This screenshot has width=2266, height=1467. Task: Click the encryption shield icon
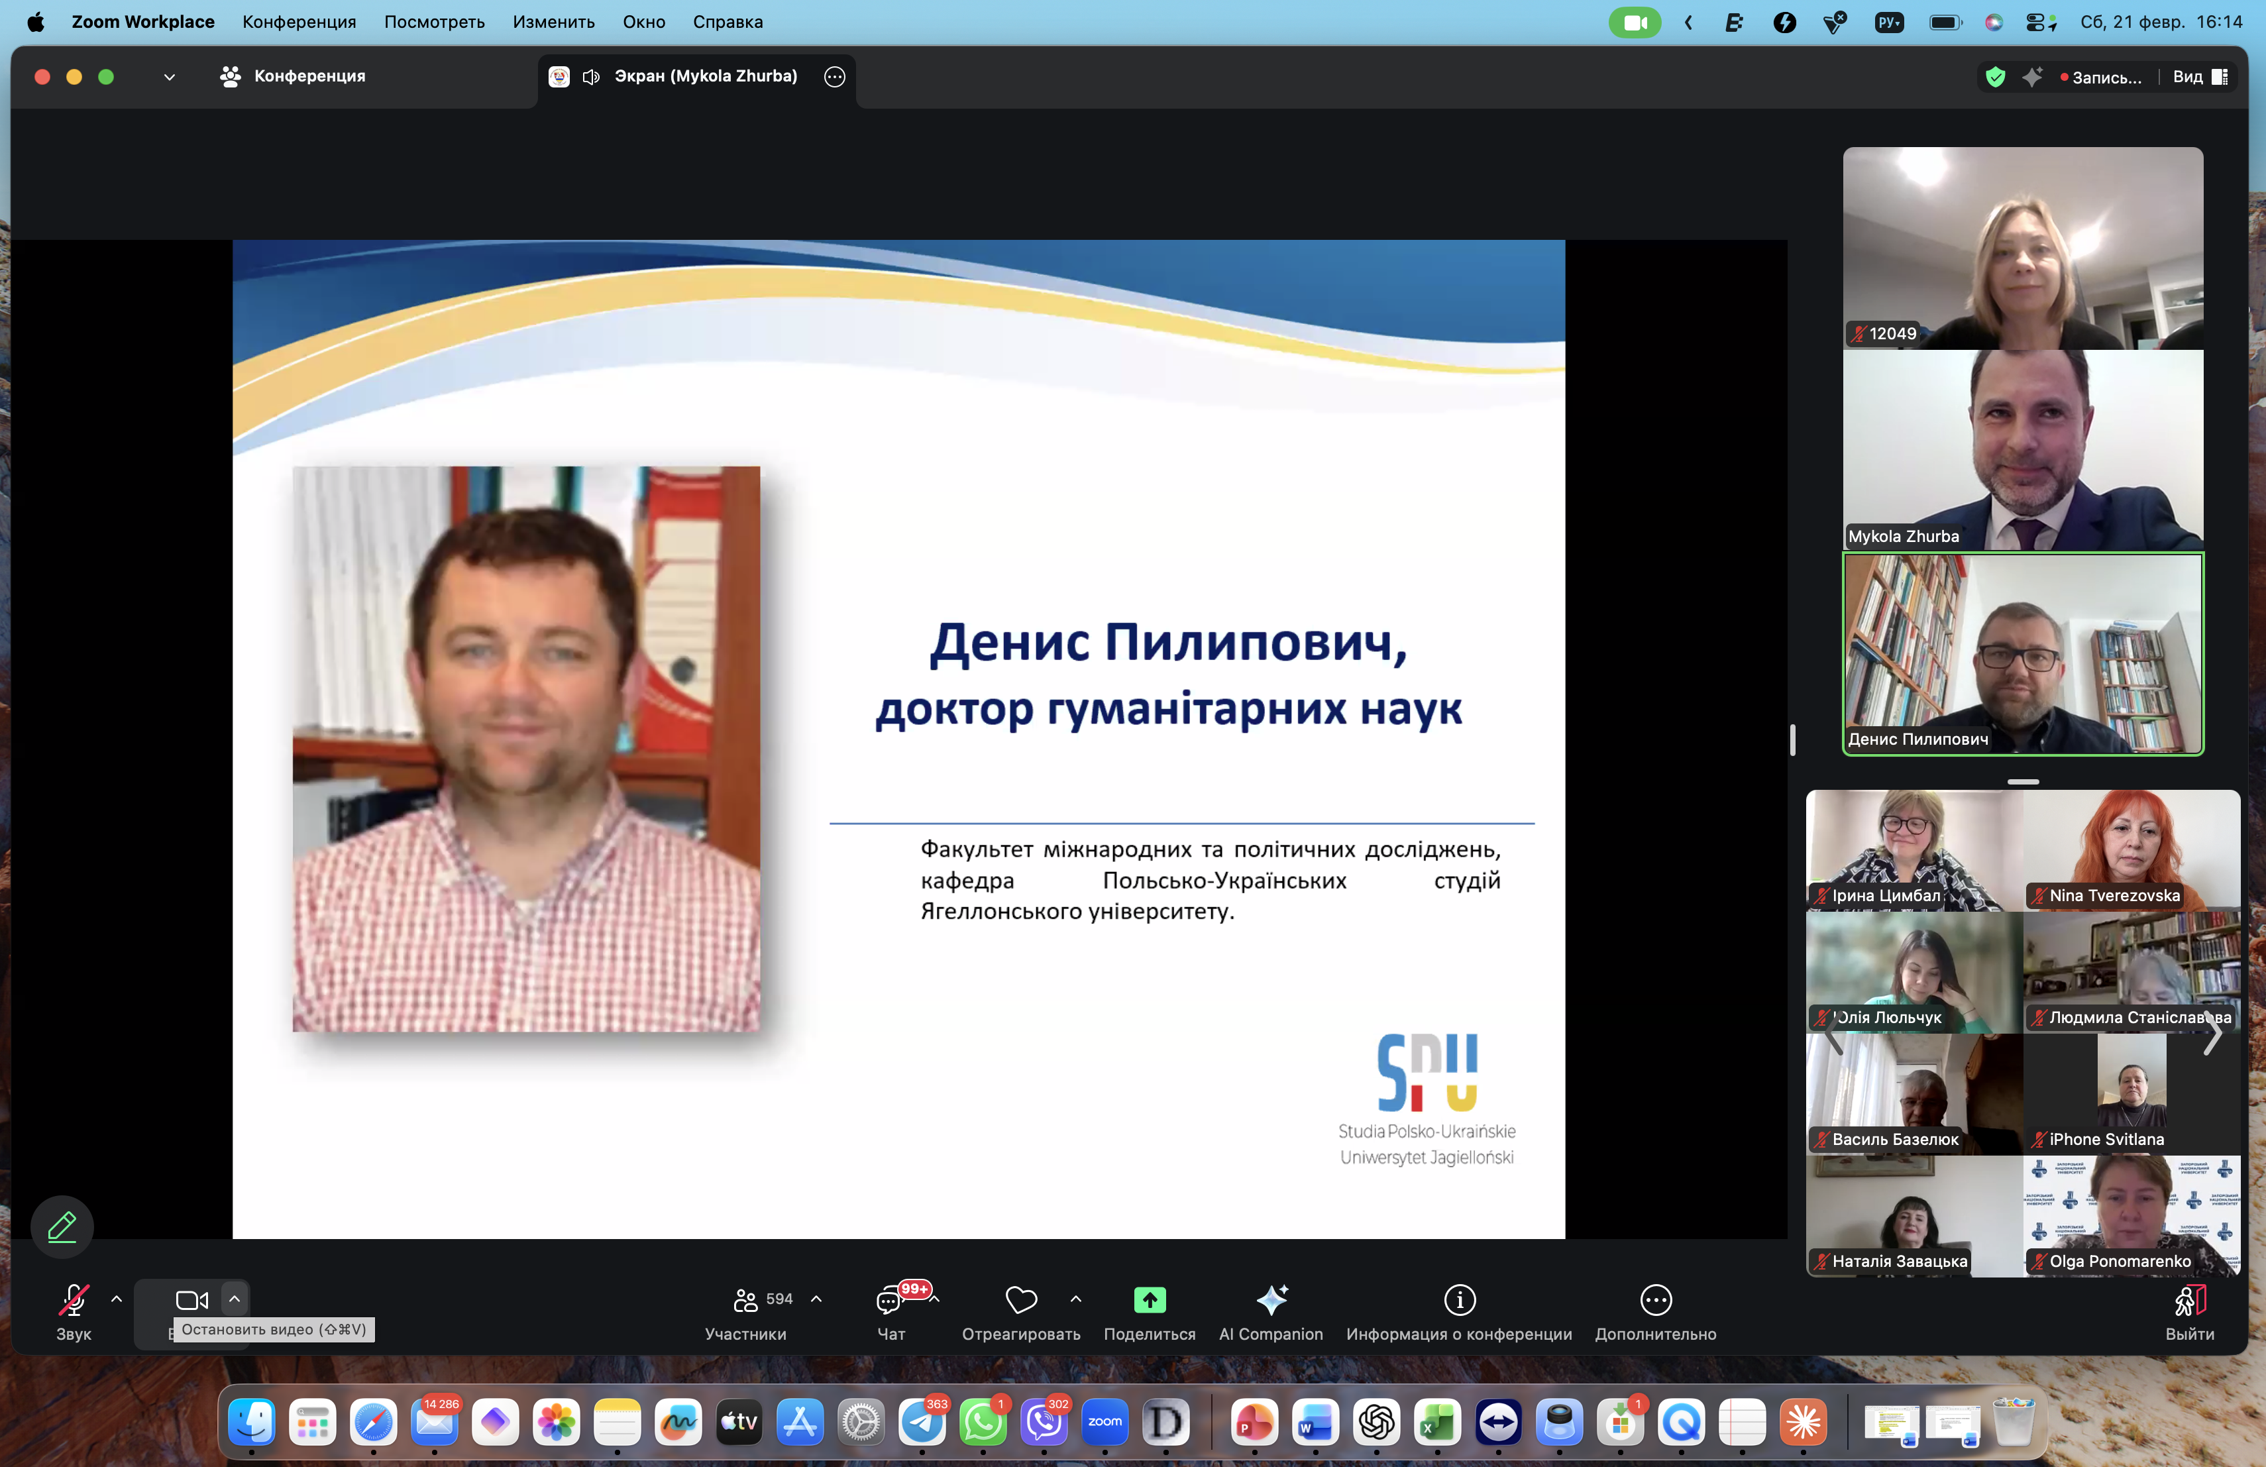[1994, 77]
